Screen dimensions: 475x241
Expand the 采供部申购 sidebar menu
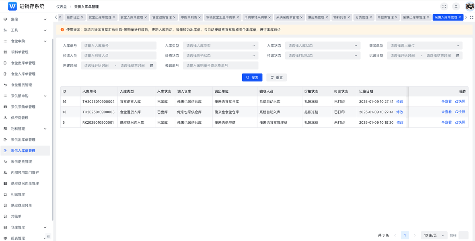(x=25, y=96)
